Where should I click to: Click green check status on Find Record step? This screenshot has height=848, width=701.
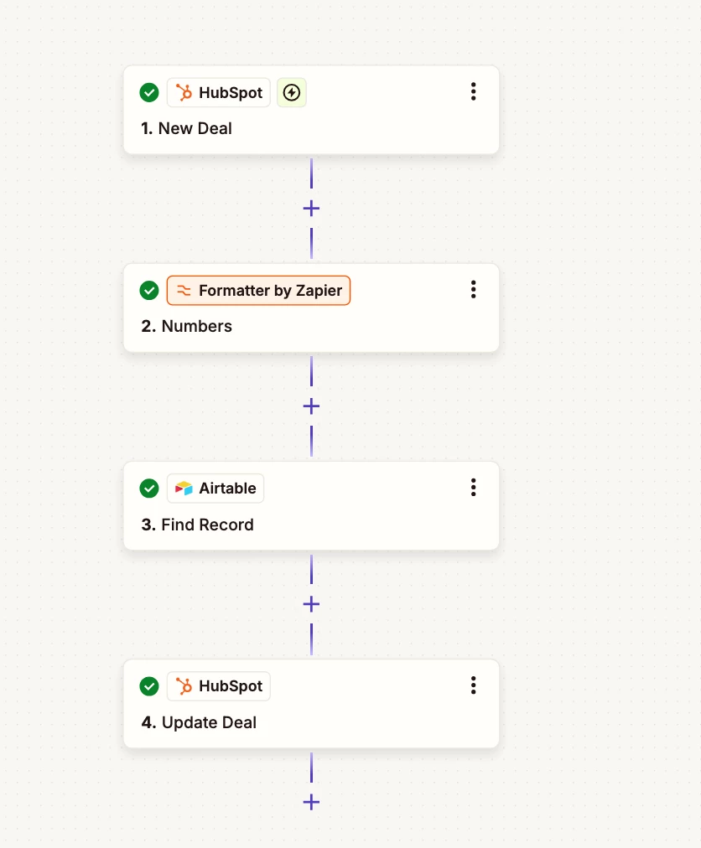pos(149,489)
